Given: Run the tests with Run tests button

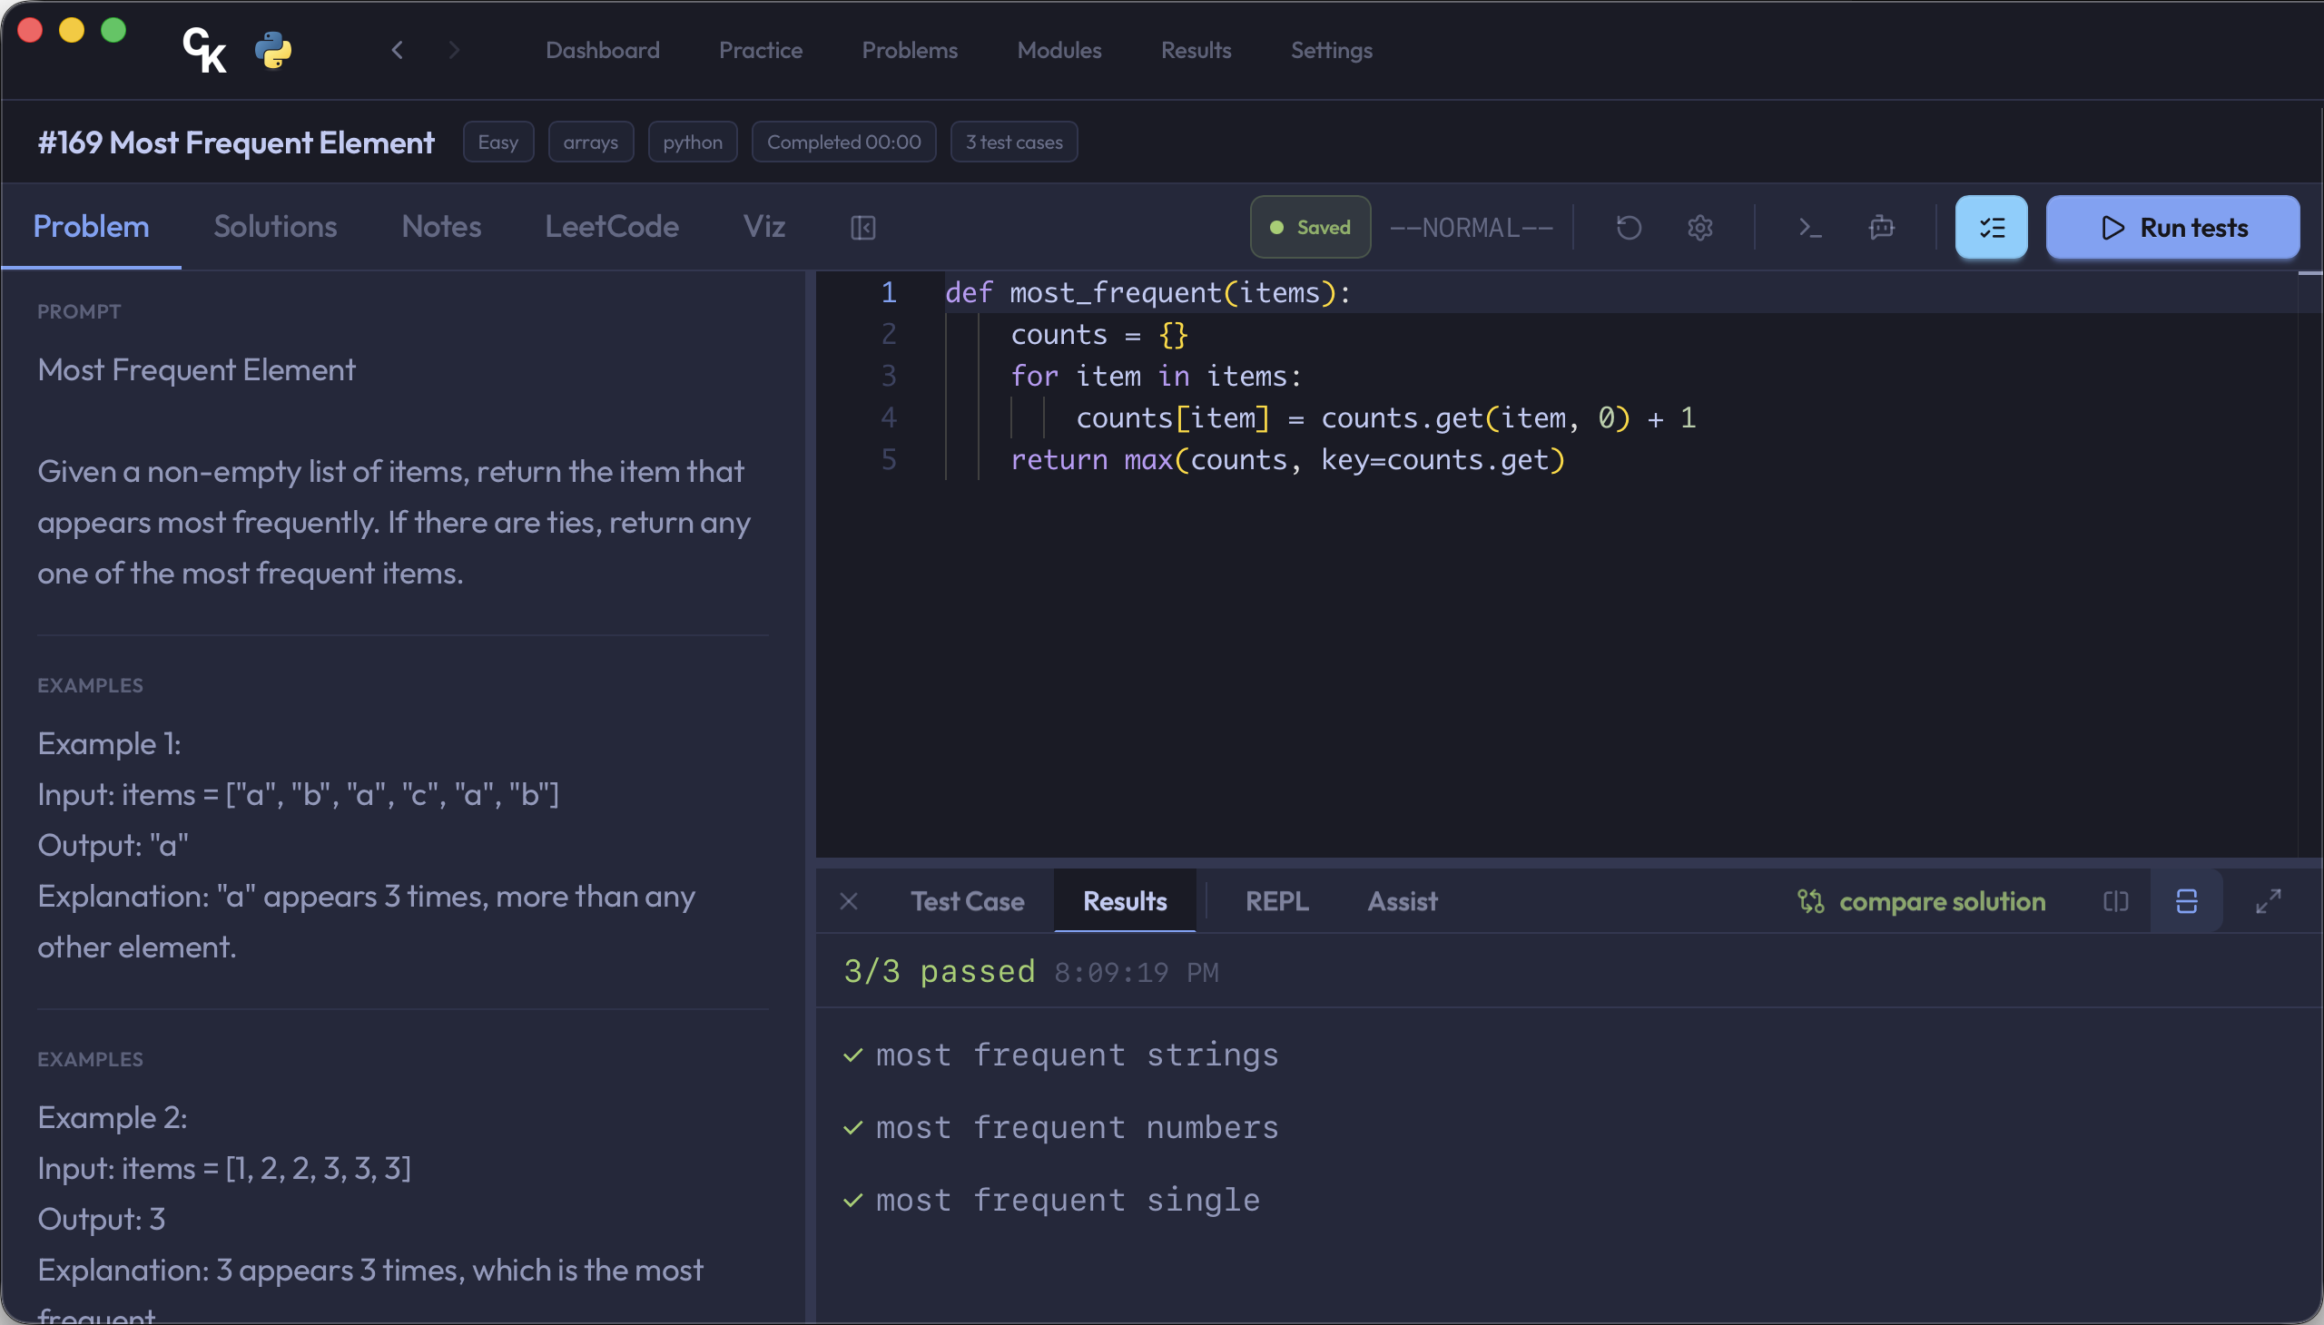Looking at the screenshot, I should click(2173, 228).
